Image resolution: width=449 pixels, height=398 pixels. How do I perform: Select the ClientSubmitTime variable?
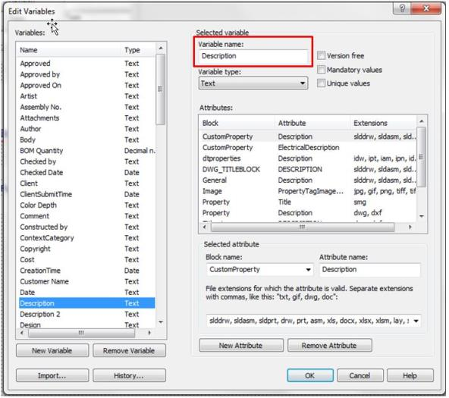click(86, 194)
